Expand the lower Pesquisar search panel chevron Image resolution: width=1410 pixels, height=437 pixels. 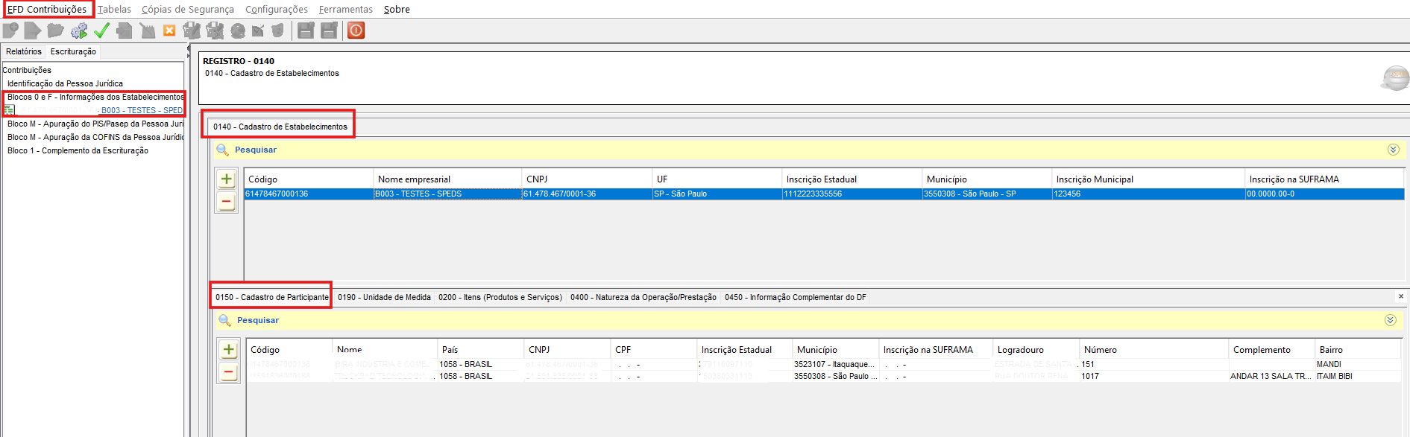pyautogui.click(x=1390, y=320)
